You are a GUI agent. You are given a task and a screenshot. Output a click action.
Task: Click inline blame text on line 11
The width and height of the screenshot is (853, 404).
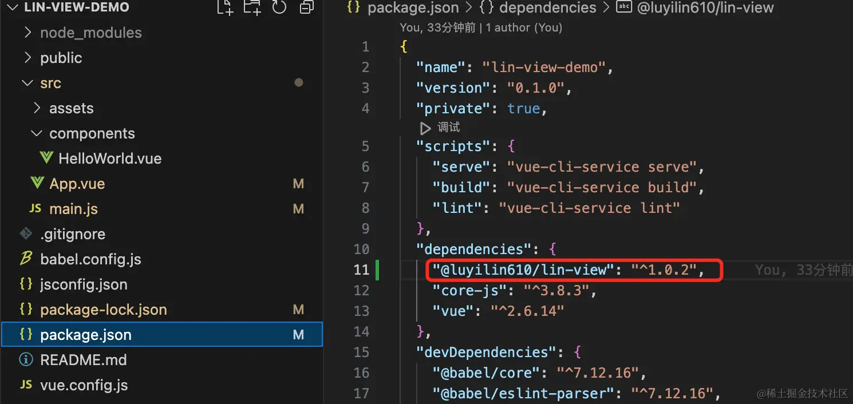[804, 270]
